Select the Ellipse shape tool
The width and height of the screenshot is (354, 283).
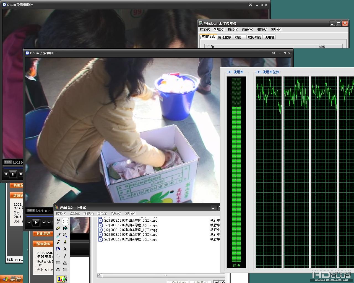[58, 270]
